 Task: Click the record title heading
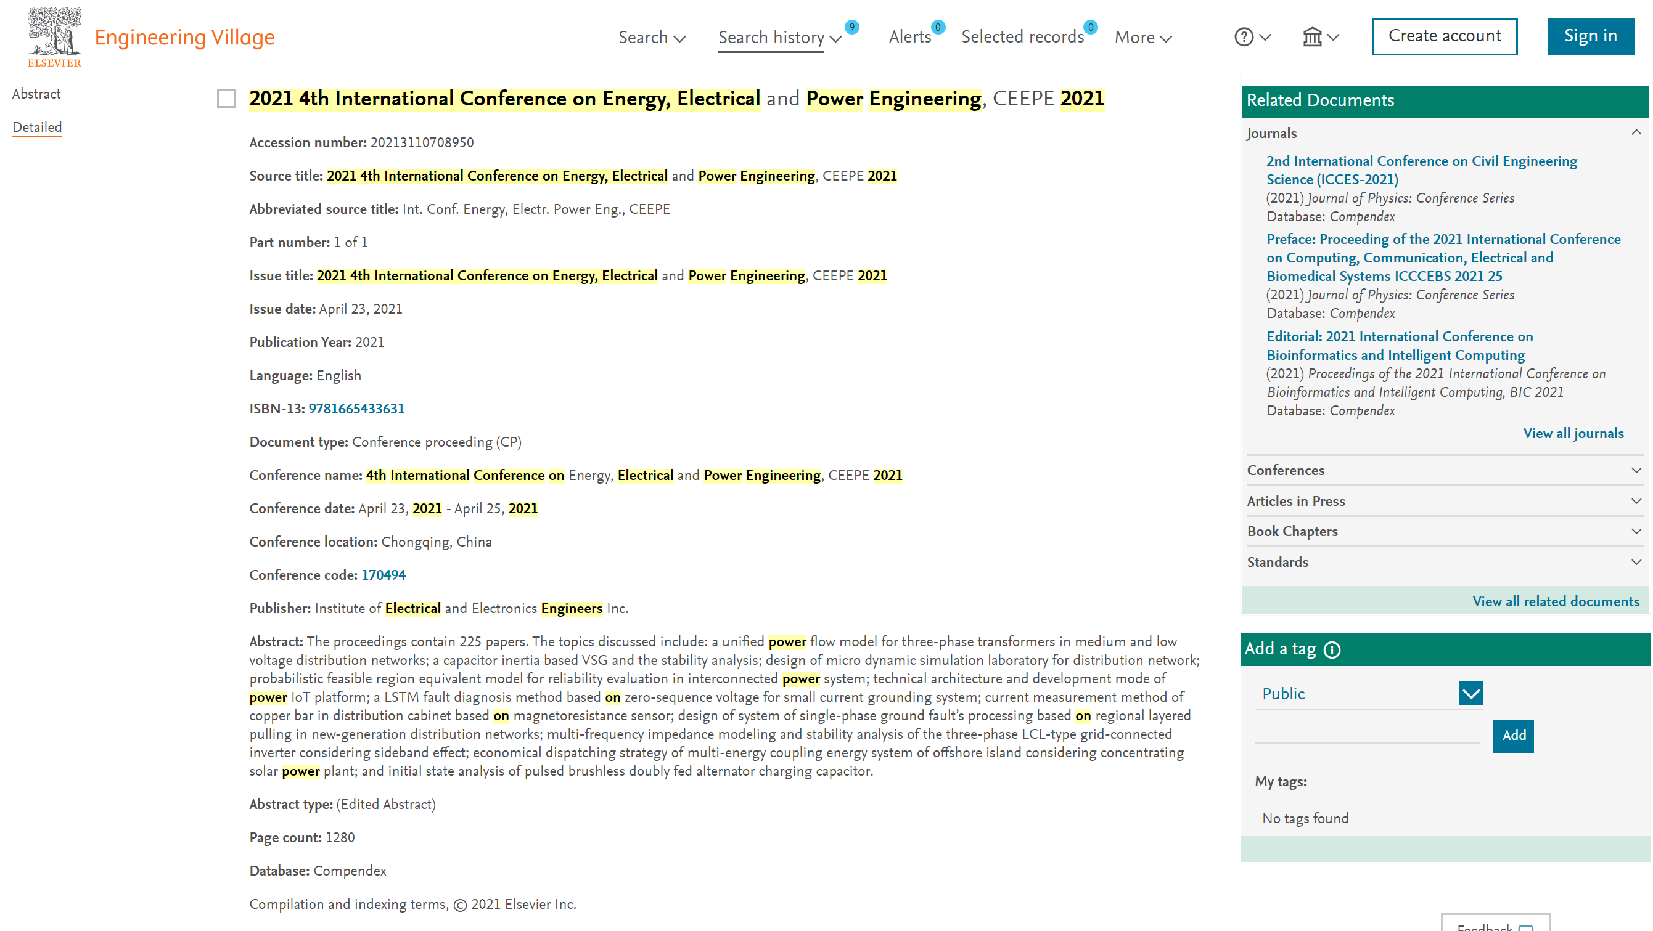pyautogui.click(x=676, y=99)
